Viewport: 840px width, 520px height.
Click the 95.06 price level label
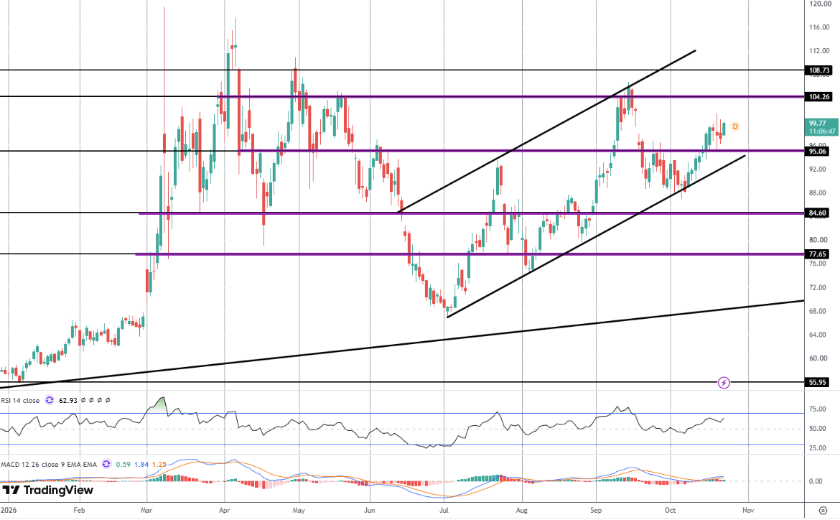pos(818,151)
